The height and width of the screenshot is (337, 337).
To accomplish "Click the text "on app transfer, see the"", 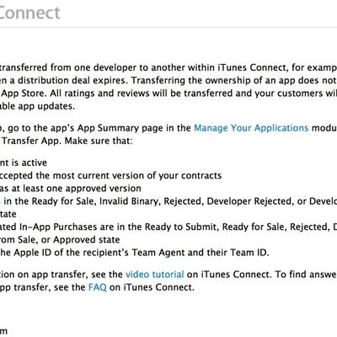I will pos(70,274).
